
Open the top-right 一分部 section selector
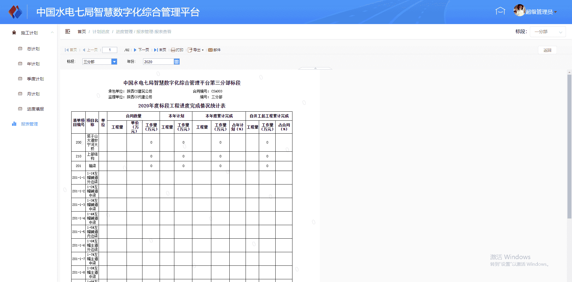[x=548, y=32]
